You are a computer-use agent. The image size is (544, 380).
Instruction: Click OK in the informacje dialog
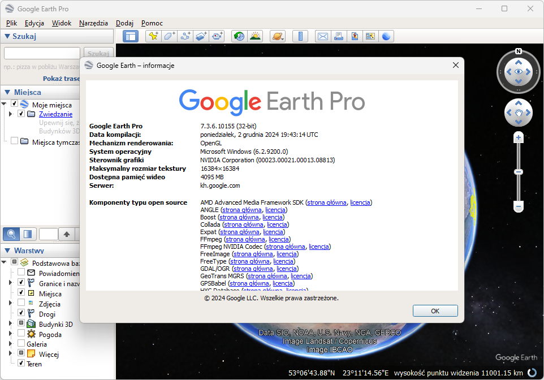tap(435, 311)
